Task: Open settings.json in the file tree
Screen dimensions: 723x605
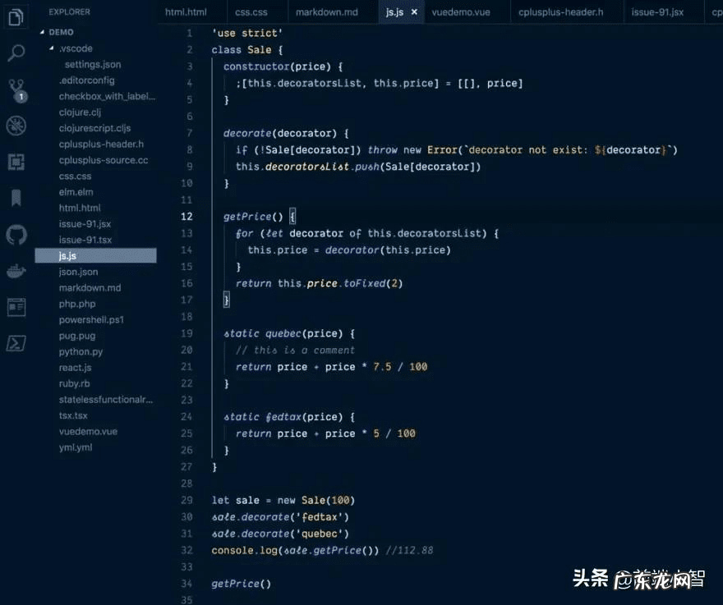Action: [93, 64]
